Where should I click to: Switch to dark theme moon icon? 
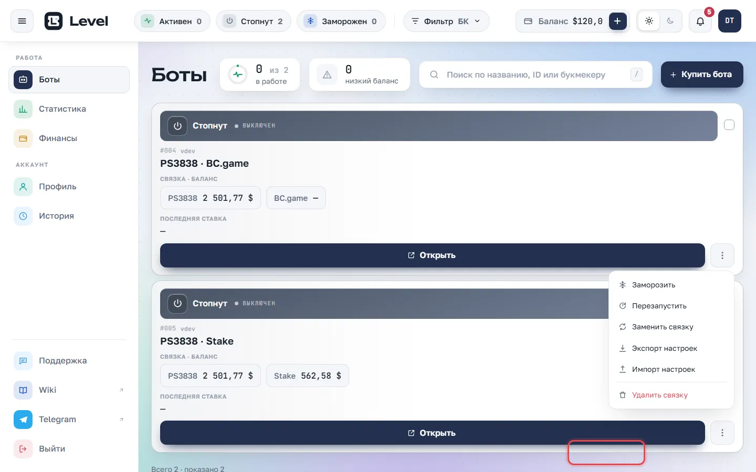click(x=670, y=21)
